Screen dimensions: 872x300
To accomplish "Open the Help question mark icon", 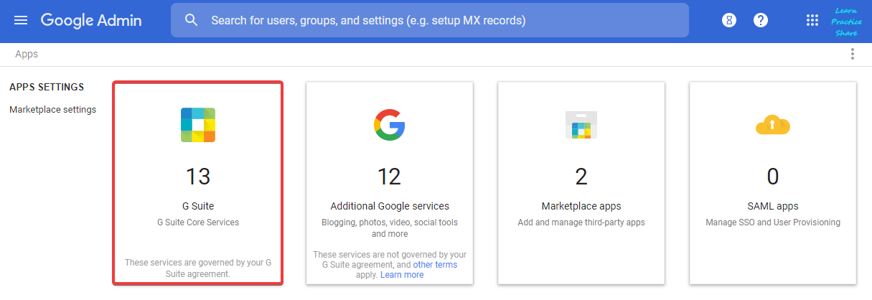I will point(761,20).
